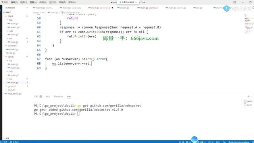
Task: Click the errors and warnings status indicator
Action: pyautogui.click(x=14, y=142)
